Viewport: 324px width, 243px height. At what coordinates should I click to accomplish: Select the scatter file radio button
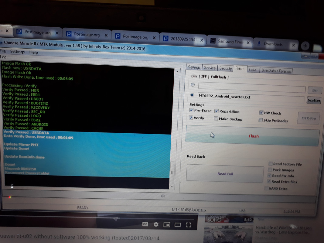pyautogui.click(x=192, y=95)
